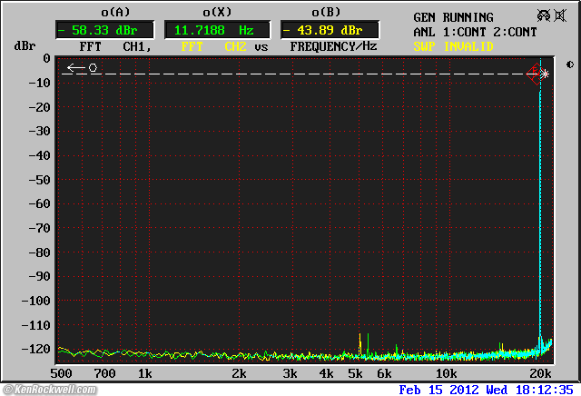581x396 pixels.
Task: Click the 1k frequency axis label
Action: [144, 373]
